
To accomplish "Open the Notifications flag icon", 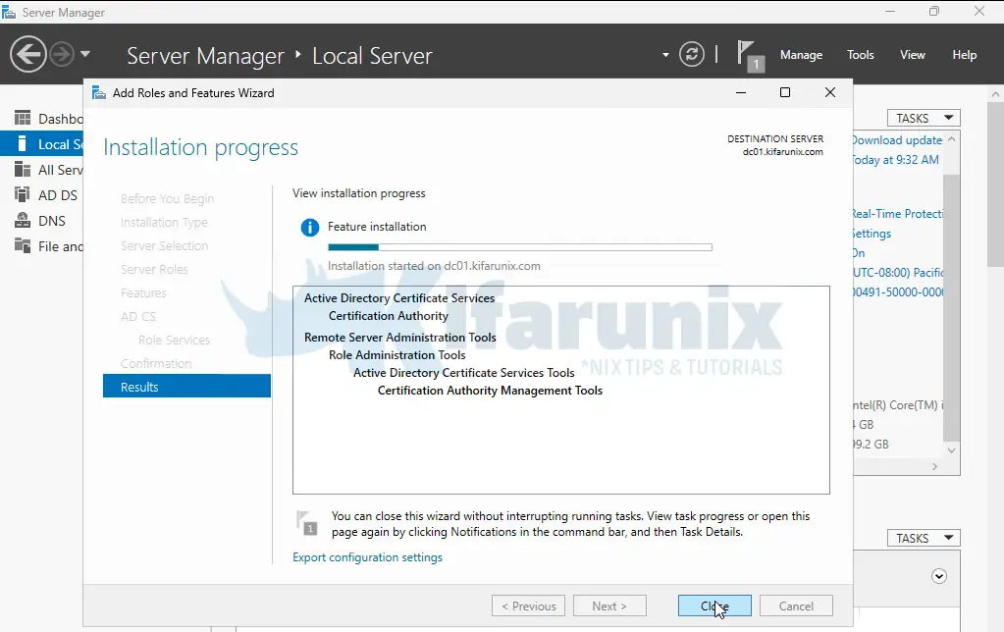I will coord(750,56).
